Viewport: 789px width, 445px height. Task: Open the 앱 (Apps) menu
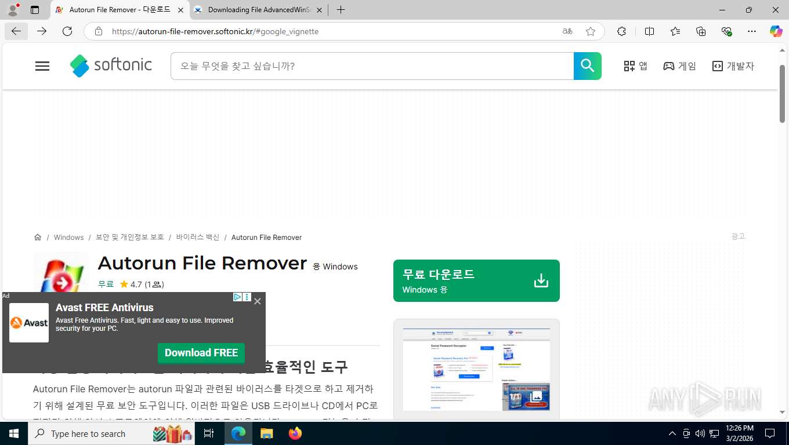click(x=635, y=66)
